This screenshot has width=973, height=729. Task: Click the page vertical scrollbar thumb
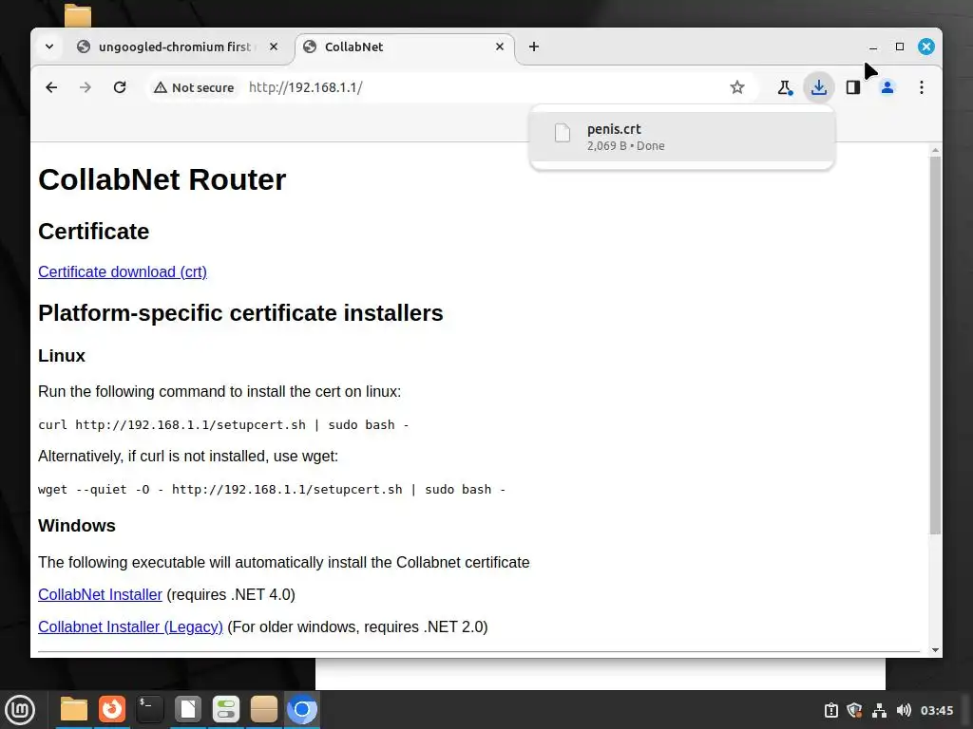click(x=935, y=345)
